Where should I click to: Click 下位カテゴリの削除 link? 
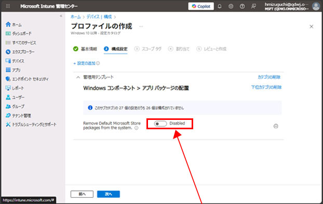click(x=266, y=87)
